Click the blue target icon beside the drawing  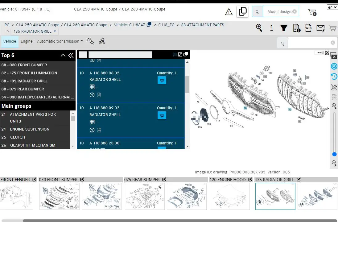tap(334, 66)
